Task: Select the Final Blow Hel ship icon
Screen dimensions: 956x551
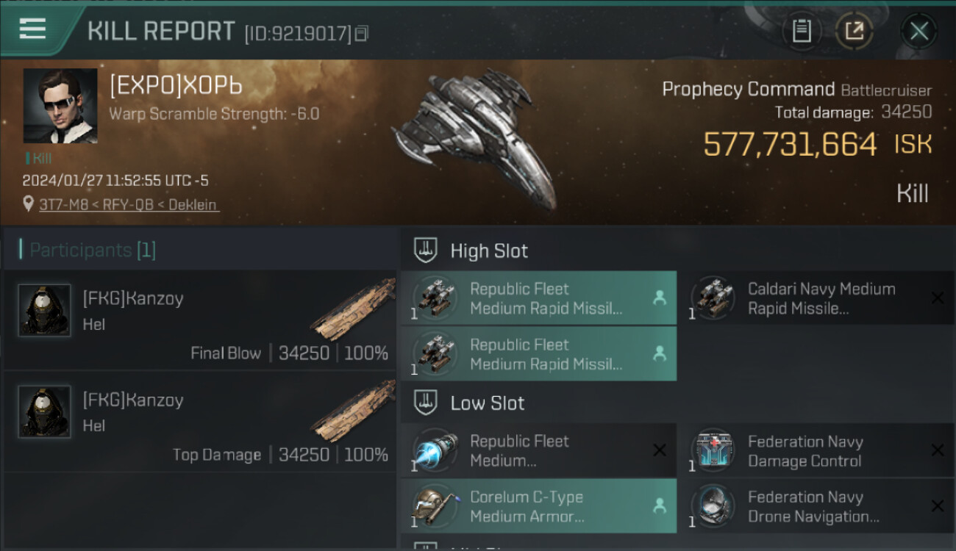Action: pos(353,309)
